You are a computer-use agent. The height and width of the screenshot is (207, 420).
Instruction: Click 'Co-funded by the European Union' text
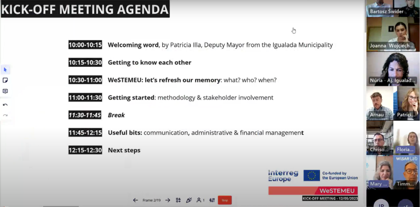pyautogui.click(x=340, y=176)
